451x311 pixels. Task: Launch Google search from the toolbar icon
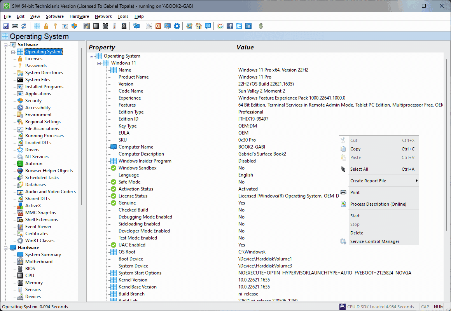coord(220,26)
